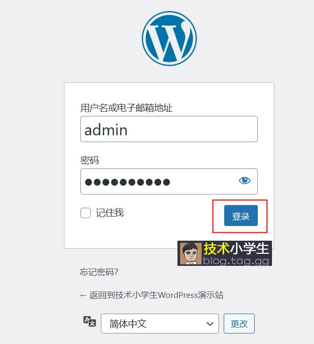Click the left arrow before 返回到

pos(83,296)
